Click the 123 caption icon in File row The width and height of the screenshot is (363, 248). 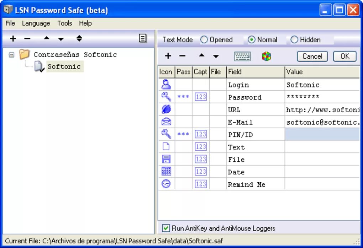pyautogui.click(x=201, y=159)
